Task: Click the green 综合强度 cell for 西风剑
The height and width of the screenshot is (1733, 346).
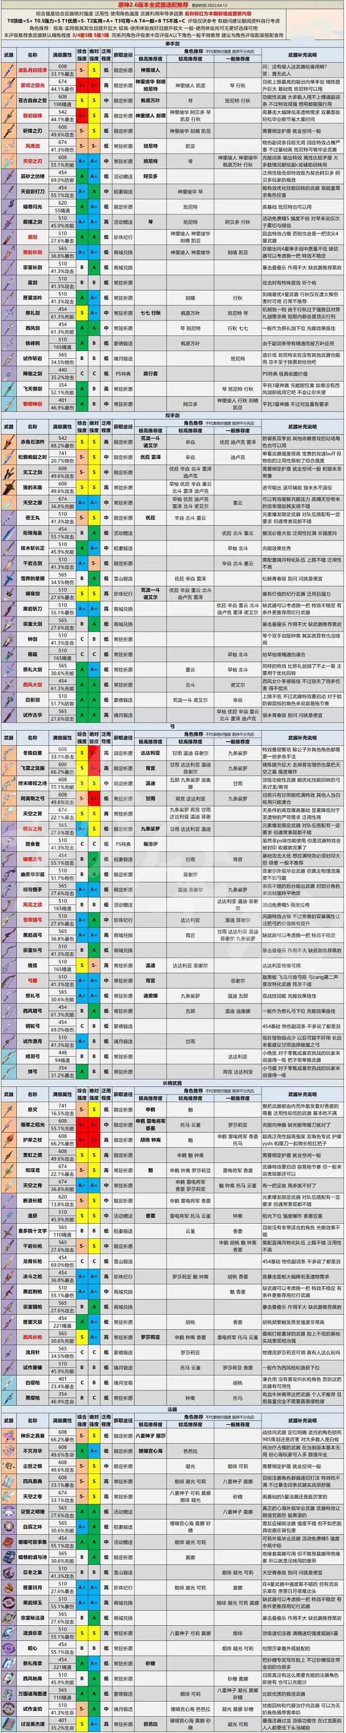Action: [82, 329]
